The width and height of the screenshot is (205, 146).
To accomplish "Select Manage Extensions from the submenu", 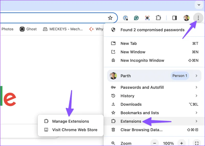I will [71, 121].
